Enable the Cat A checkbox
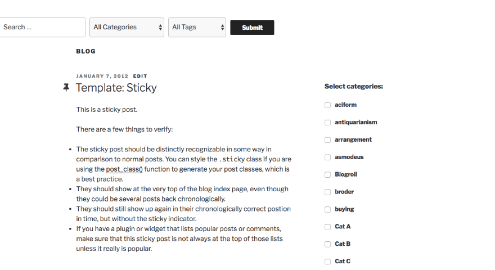This screenshot has height=270, width=495. click(x=327, y=227)
